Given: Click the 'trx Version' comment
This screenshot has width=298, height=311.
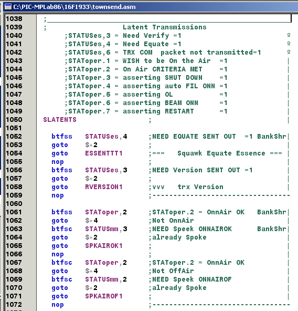Looking at the screenshot, I should coord(200,187).
